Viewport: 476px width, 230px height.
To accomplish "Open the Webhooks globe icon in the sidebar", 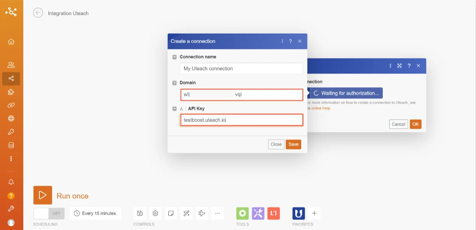I will (11, 119).
